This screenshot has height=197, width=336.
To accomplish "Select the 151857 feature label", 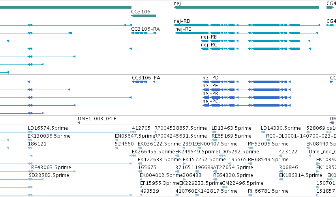I will [x=326, y=191].
